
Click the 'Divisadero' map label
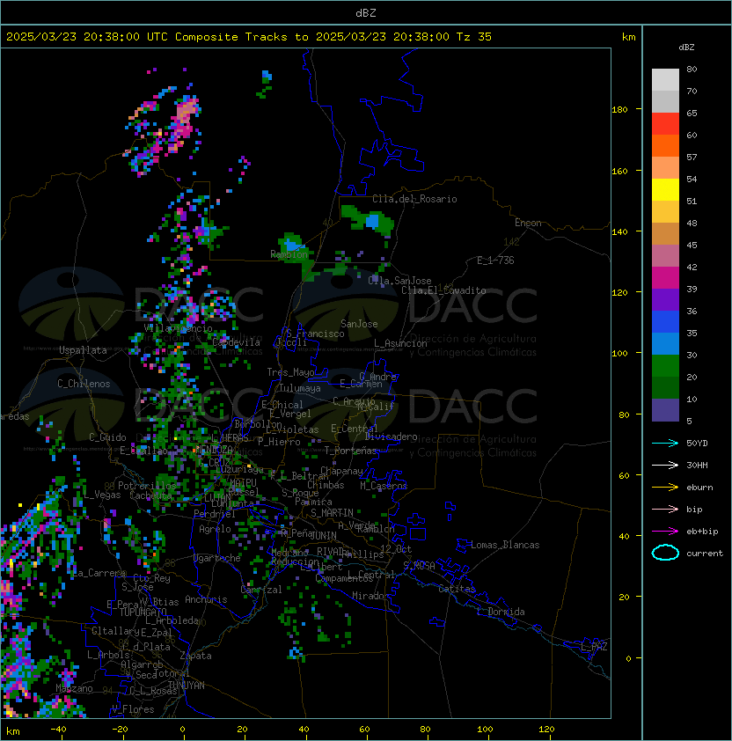click(391, 437)
